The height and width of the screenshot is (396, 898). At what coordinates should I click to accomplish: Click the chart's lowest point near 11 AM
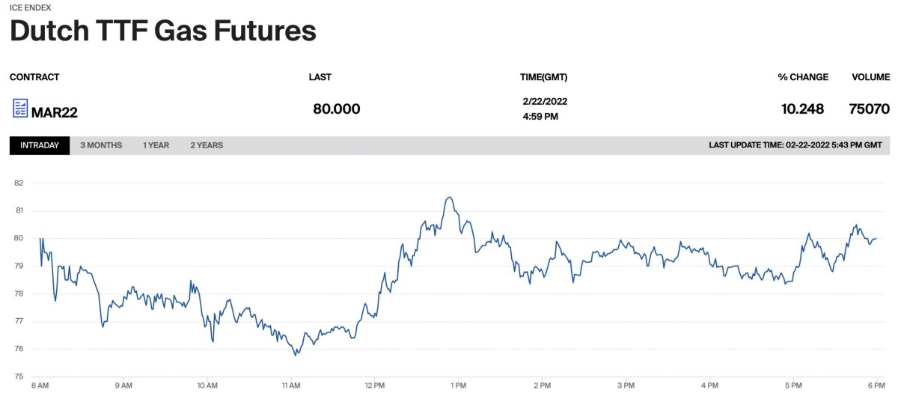tap(296, 354)
